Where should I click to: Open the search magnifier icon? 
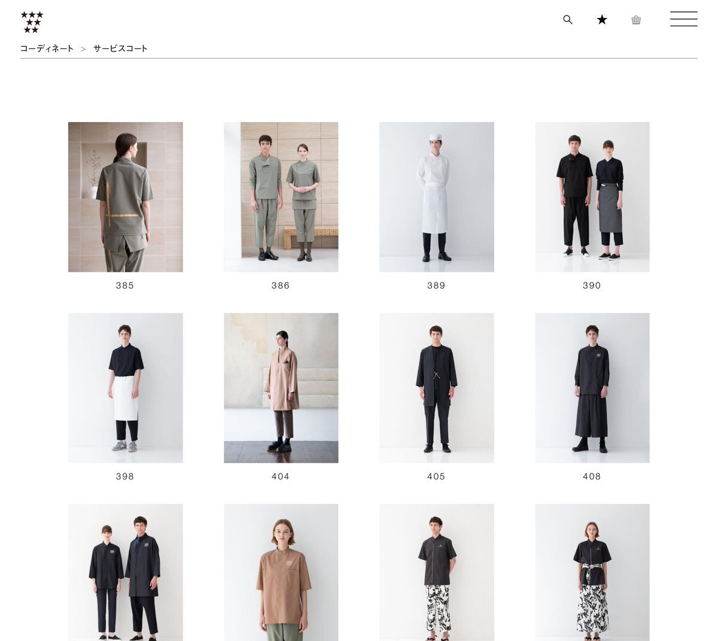pyautogui.click(x=568, y=20)
